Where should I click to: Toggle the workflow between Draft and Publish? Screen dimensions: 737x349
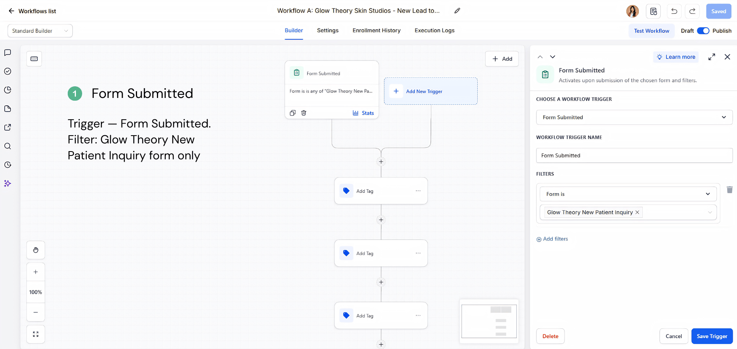703,31
